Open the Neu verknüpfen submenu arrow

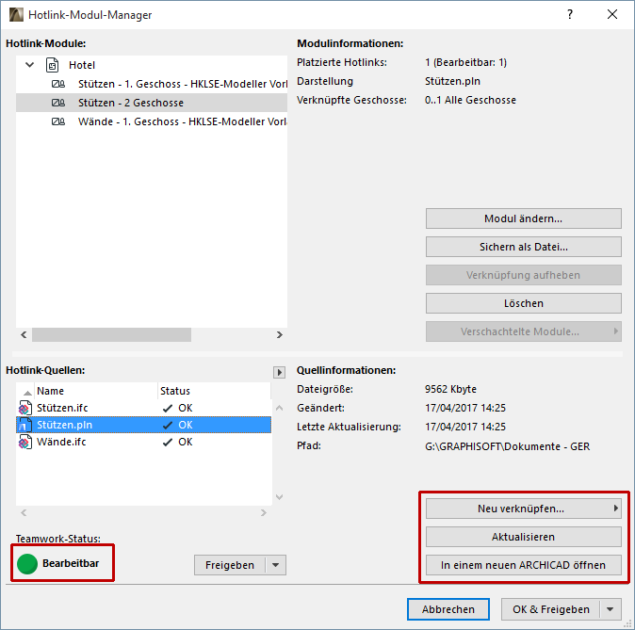tap(615, 509)
